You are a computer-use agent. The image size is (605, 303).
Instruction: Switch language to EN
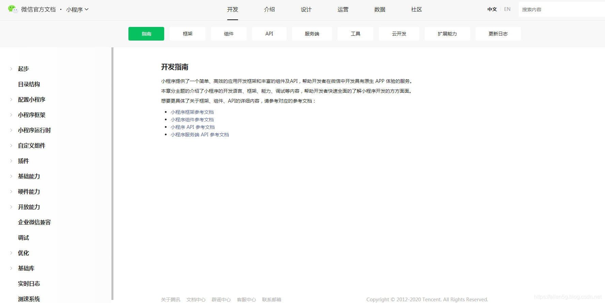(507, 9)
